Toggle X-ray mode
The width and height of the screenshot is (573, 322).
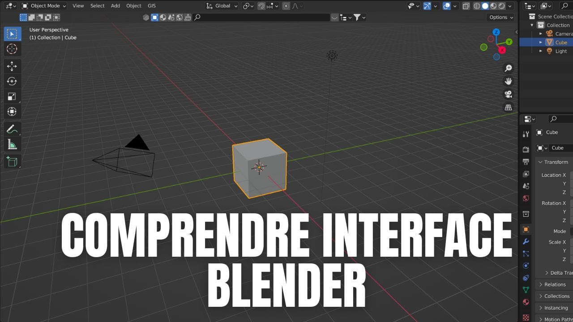(x=466, y=6)
